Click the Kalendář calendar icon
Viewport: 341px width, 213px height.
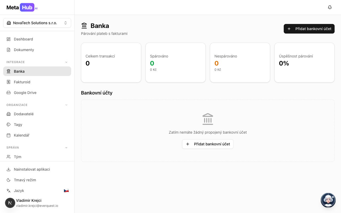click(x=9, y=135)
